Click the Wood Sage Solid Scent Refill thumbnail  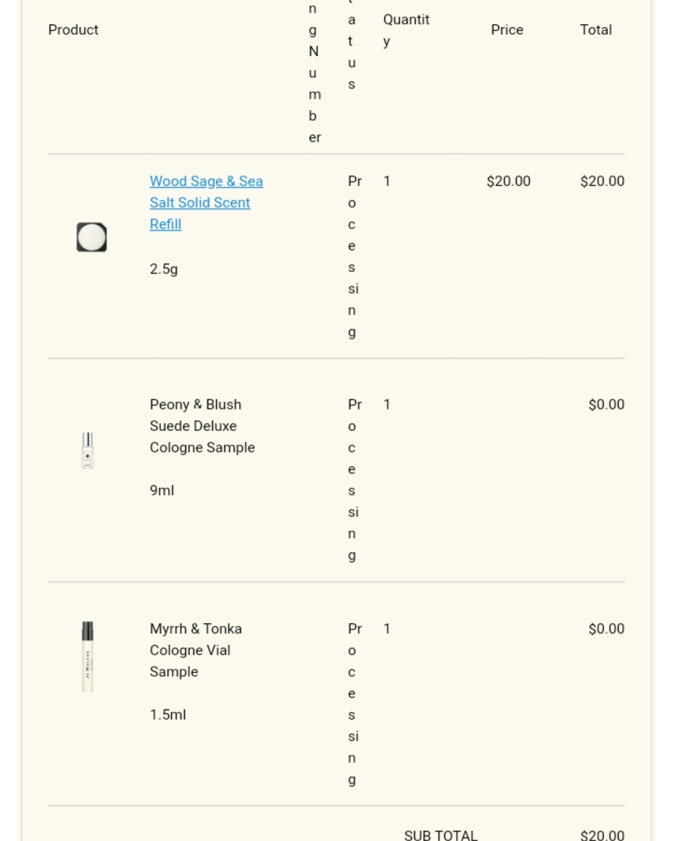tap(92, 237)
